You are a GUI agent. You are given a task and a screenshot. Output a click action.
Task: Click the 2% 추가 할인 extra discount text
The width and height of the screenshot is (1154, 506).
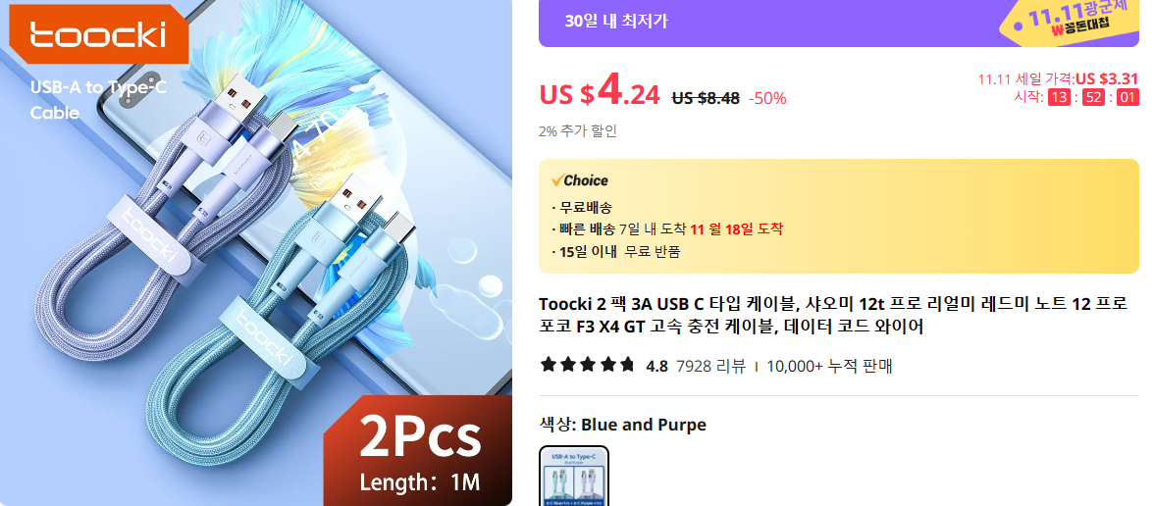coord(578,131)
